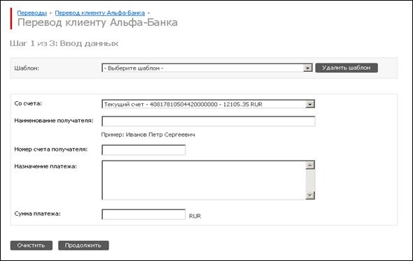
Task: Follow the Перевод клиенту Альфа-Банка breadcrumb link
Action: pos(100,13)
